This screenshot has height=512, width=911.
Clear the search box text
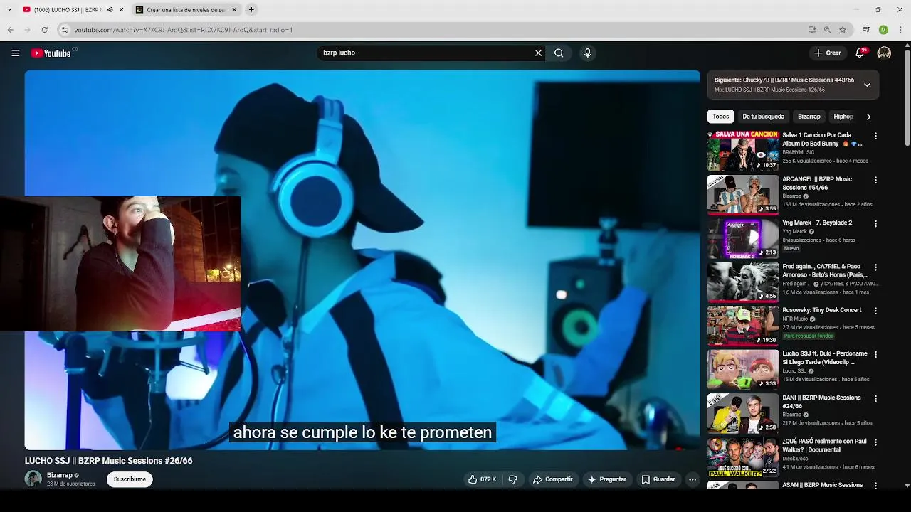(x=538, y=53)
